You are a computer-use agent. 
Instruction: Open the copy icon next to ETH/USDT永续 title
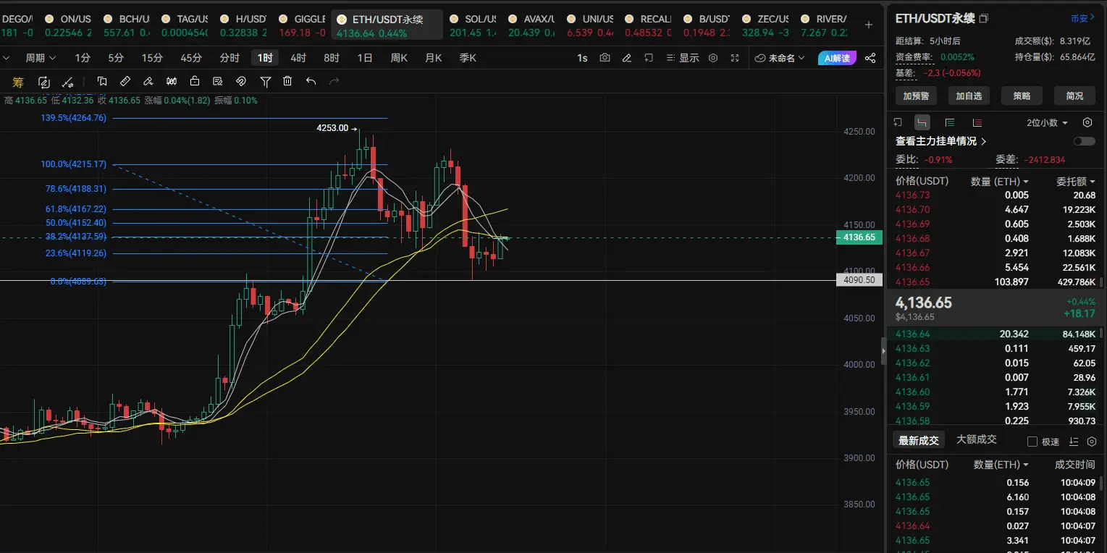[x=983, y=18]
